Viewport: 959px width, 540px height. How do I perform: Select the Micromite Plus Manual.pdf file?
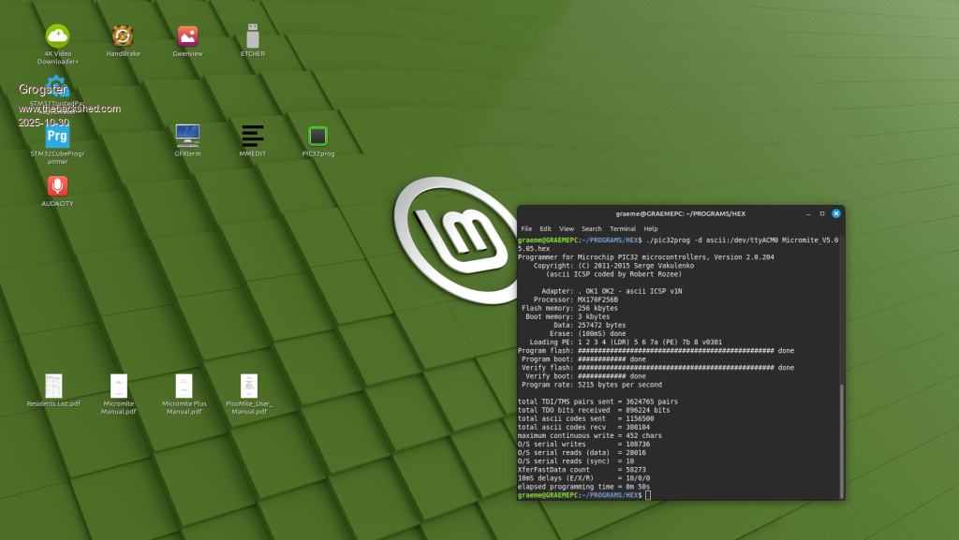(x=184, y=387)
